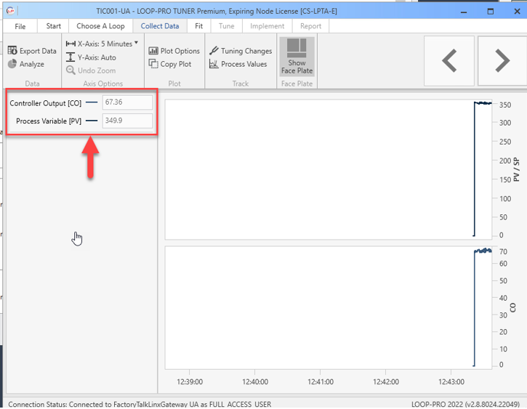
Task: Click Y-Axis: Auto option
Action: pos(97,57)
